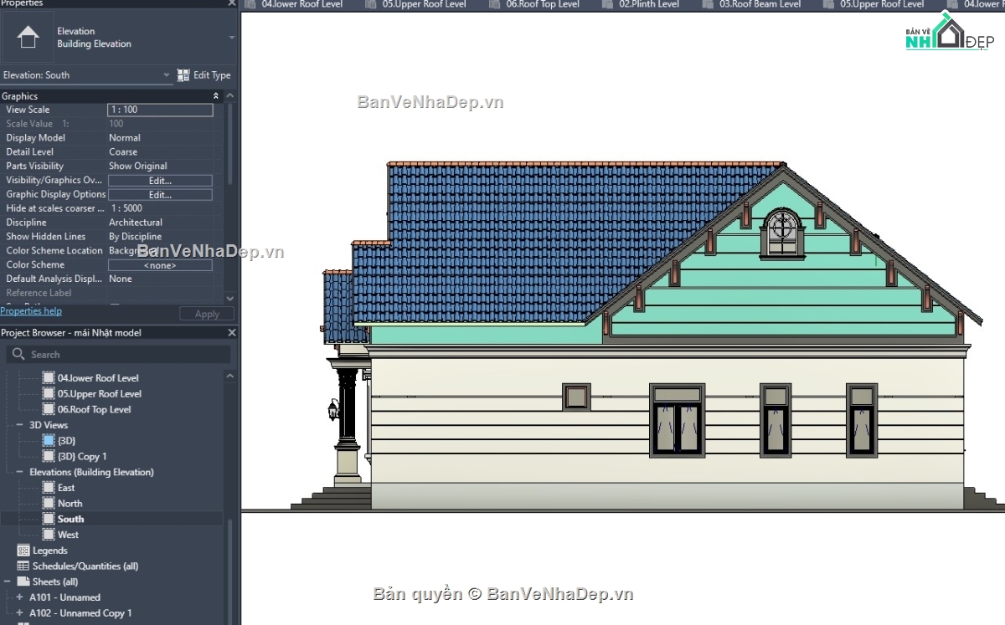
Task: Expand the A101 - Unnamed sheet node
Action: (x=19, y=597)
